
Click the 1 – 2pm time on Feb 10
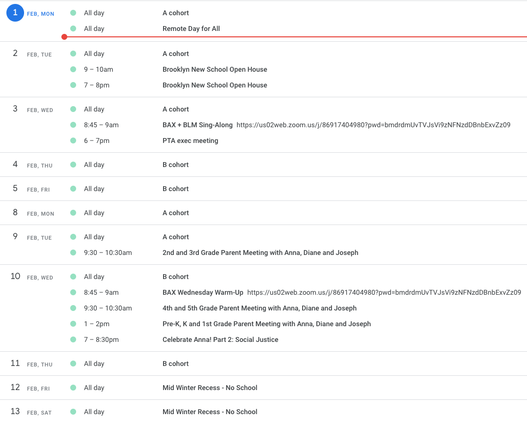pos(97,324)
